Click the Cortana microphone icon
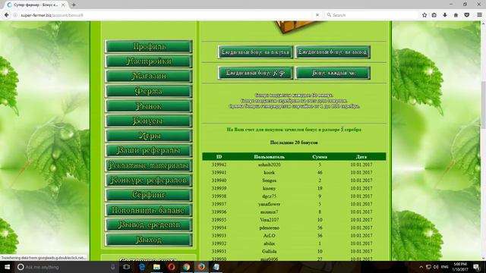Screen dimensions: 486x273 (113, 267)
